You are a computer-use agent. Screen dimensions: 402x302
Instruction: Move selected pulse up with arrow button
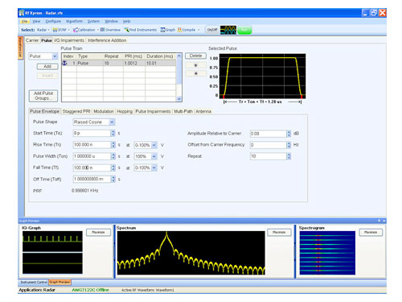[195, 65]
